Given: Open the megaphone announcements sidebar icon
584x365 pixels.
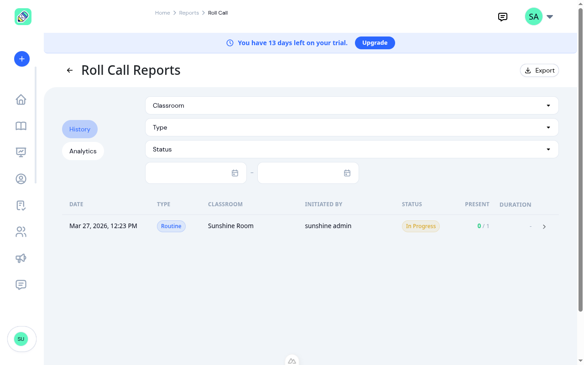Looking at the screenshot, I should [x=21, y=258].
